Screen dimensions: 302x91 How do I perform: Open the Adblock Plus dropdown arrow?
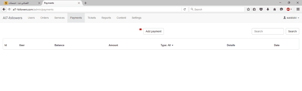[x=291, y=9]
